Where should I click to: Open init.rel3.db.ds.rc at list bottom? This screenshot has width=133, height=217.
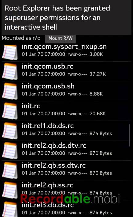click(x=66, y=209)
